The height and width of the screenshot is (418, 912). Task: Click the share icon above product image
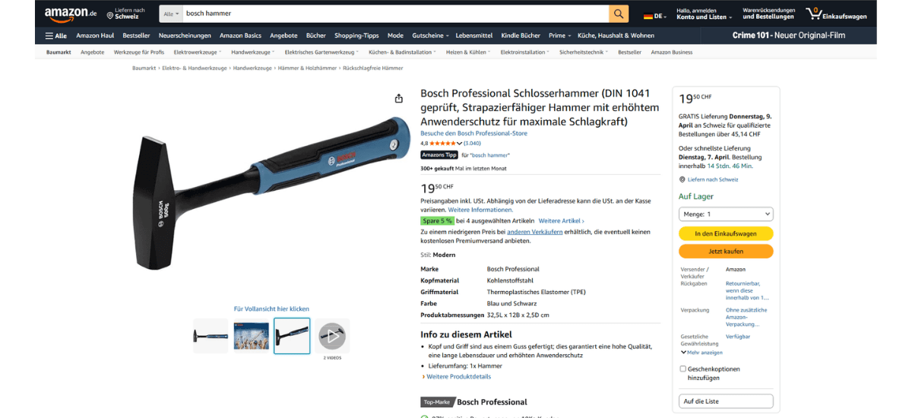coord(399,98)
